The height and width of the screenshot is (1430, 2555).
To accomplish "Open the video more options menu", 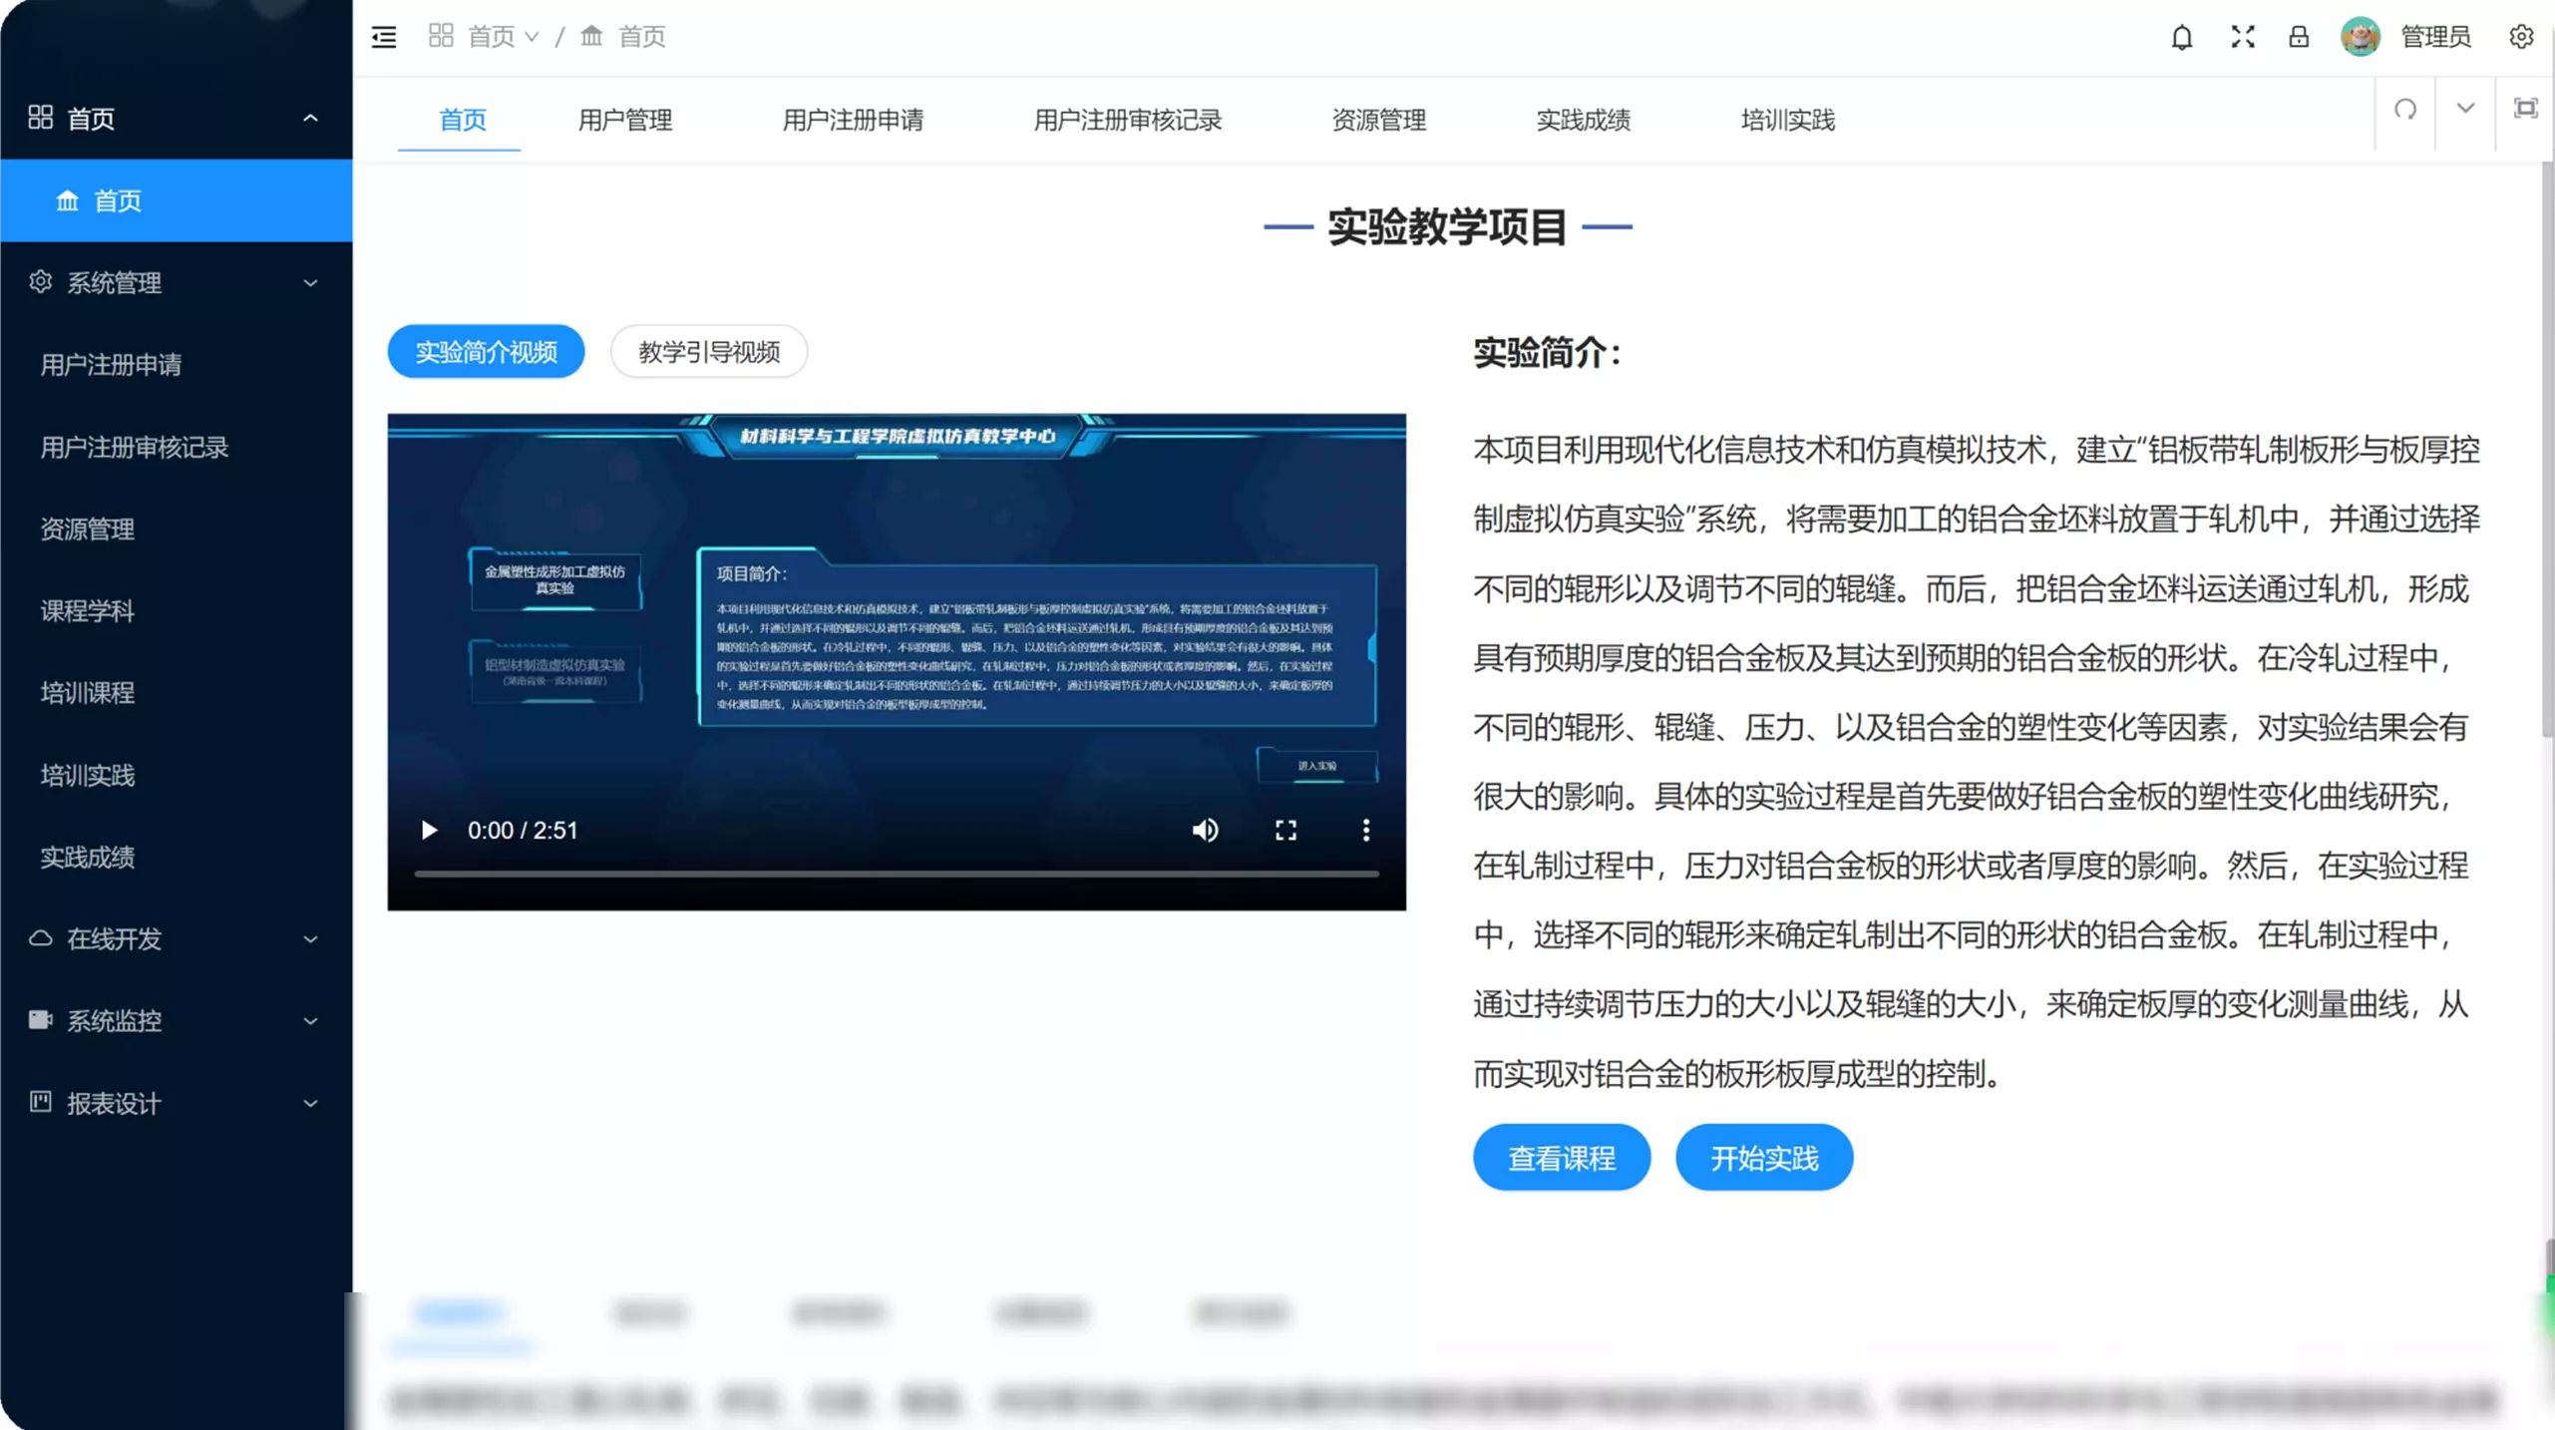I will (x=1365, y=830).
